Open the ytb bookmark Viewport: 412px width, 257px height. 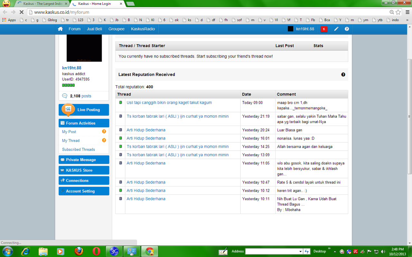click(377, 20)
